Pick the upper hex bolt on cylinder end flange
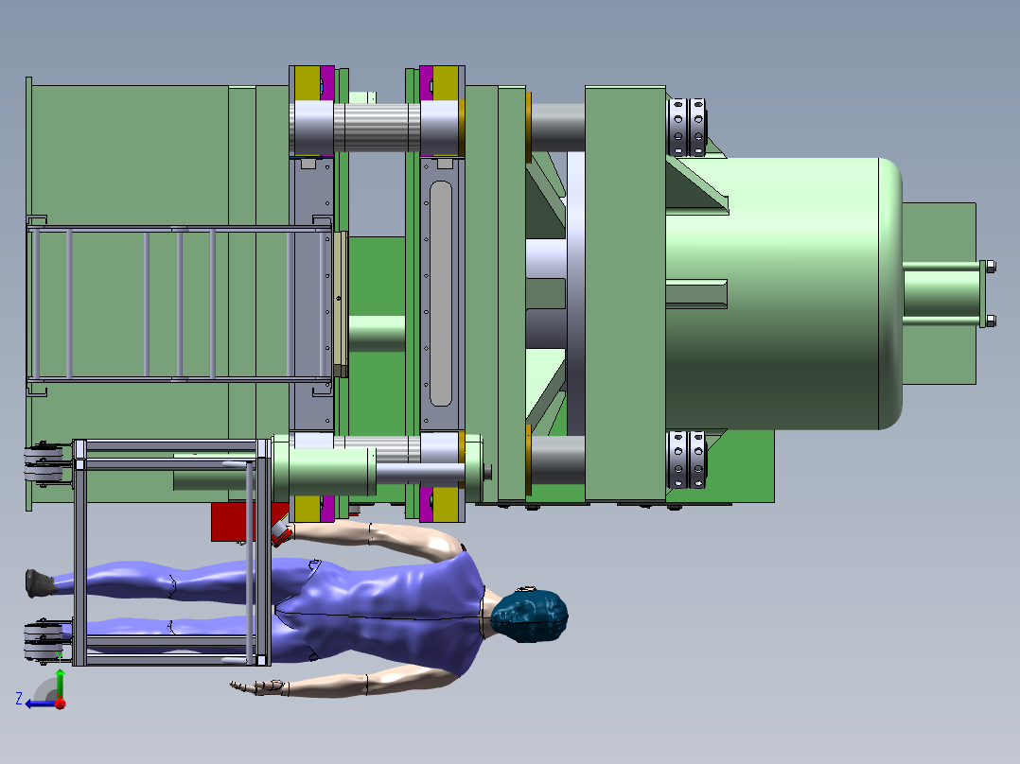1020x764 pixels. (990, 266)
